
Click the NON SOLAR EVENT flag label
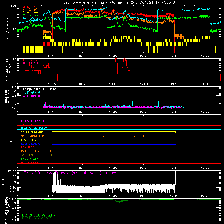point(34,129)
